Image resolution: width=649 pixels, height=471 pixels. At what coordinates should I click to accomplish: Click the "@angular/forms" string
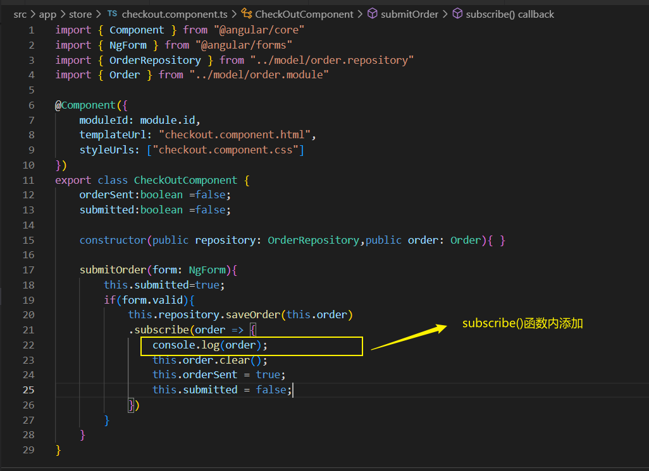[244, 45]
